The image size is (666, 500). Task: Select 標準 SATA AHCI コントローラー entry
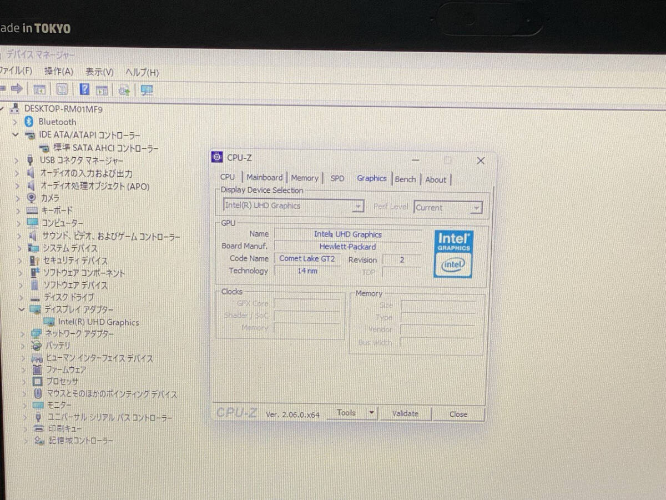click(106, 148)
